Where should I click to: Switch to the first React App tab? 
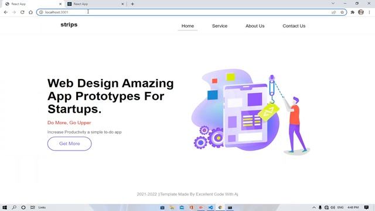click(x=33, y=4)
